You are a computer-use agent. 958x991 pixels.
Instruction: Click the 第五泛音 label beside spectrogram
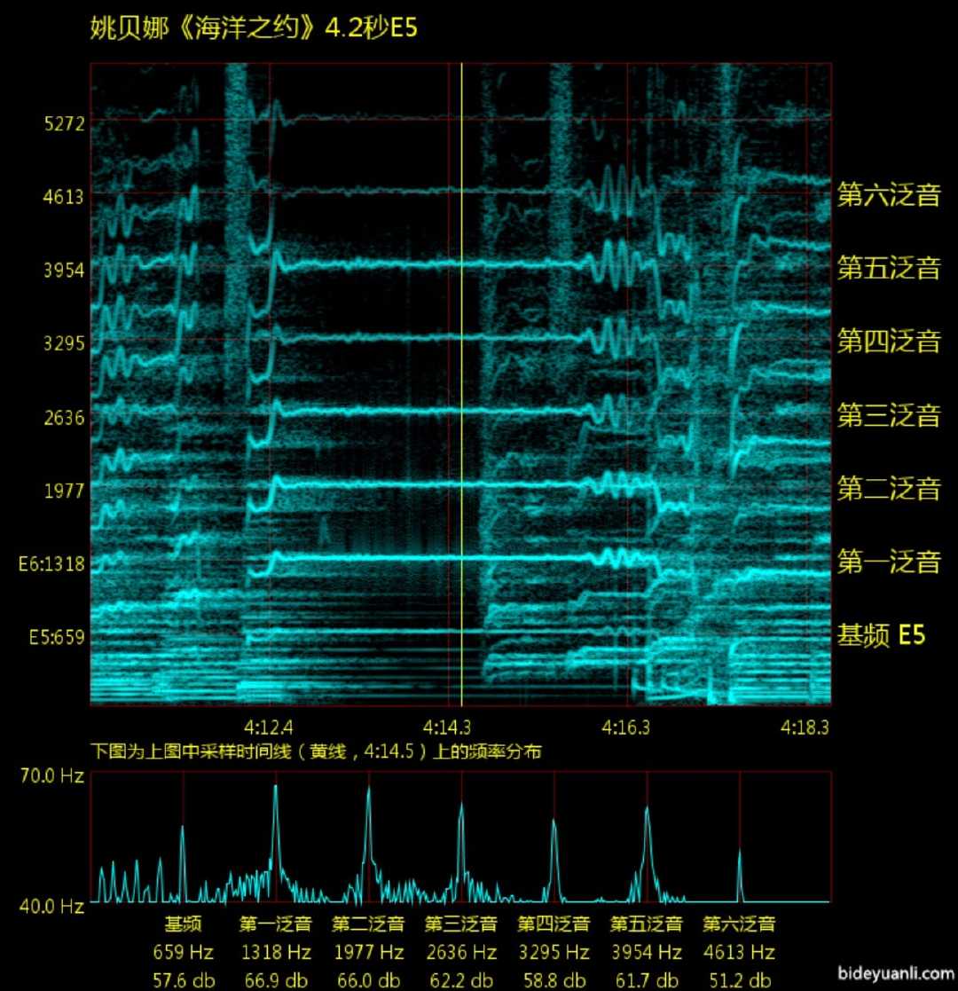pos(889,268)
